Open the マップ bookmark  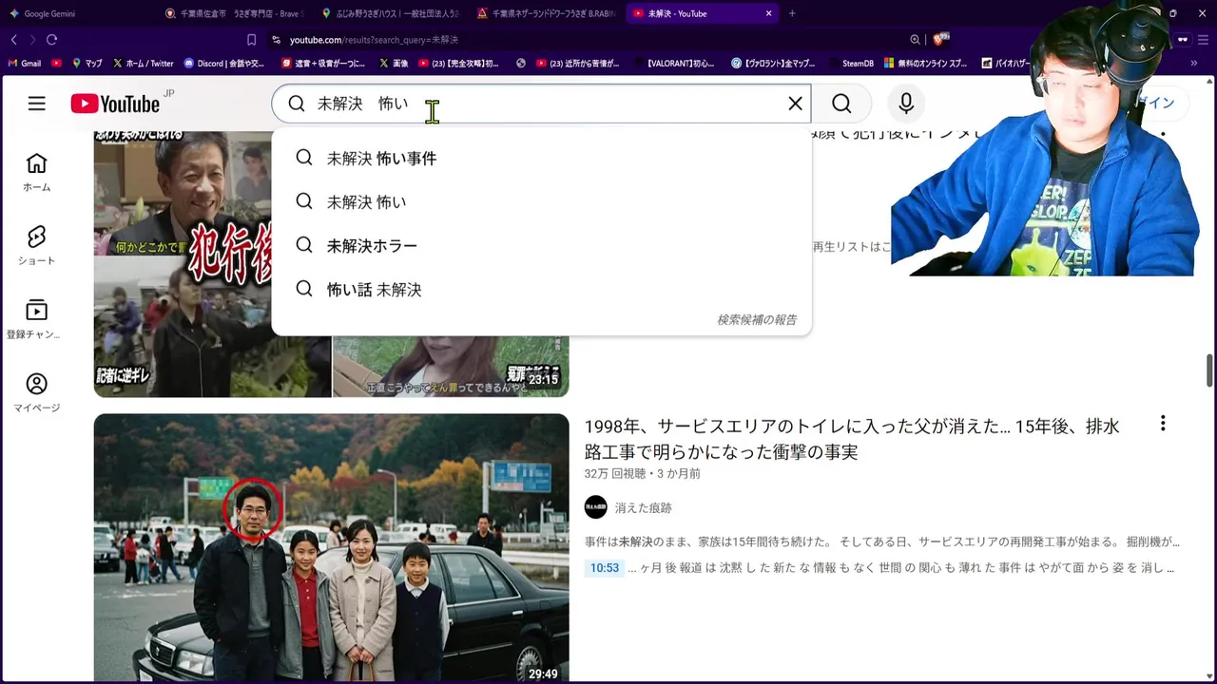point(87,64)
